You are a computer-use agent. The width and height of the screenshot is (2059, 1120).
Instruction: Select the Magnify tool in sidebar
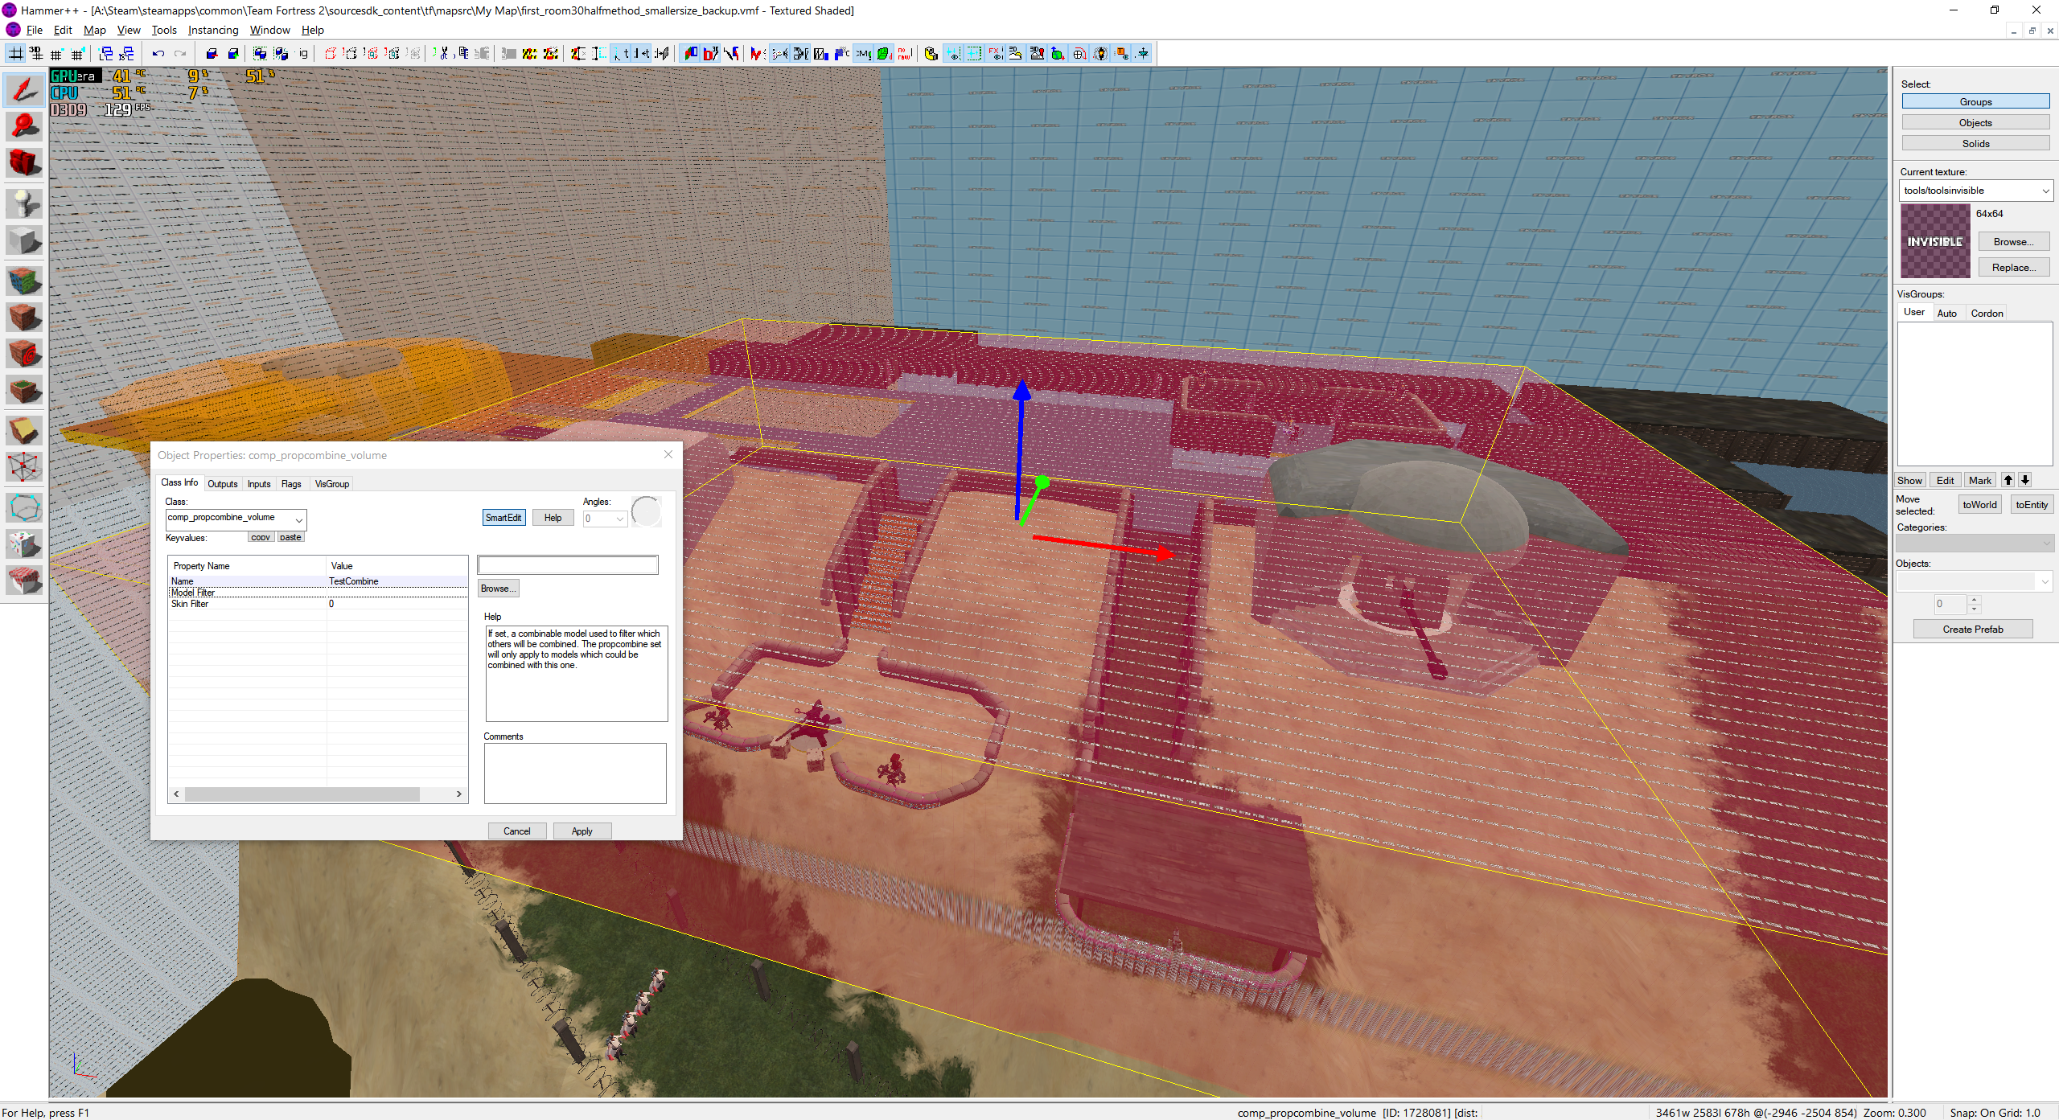pyautogui.click(x=24, y=126)
